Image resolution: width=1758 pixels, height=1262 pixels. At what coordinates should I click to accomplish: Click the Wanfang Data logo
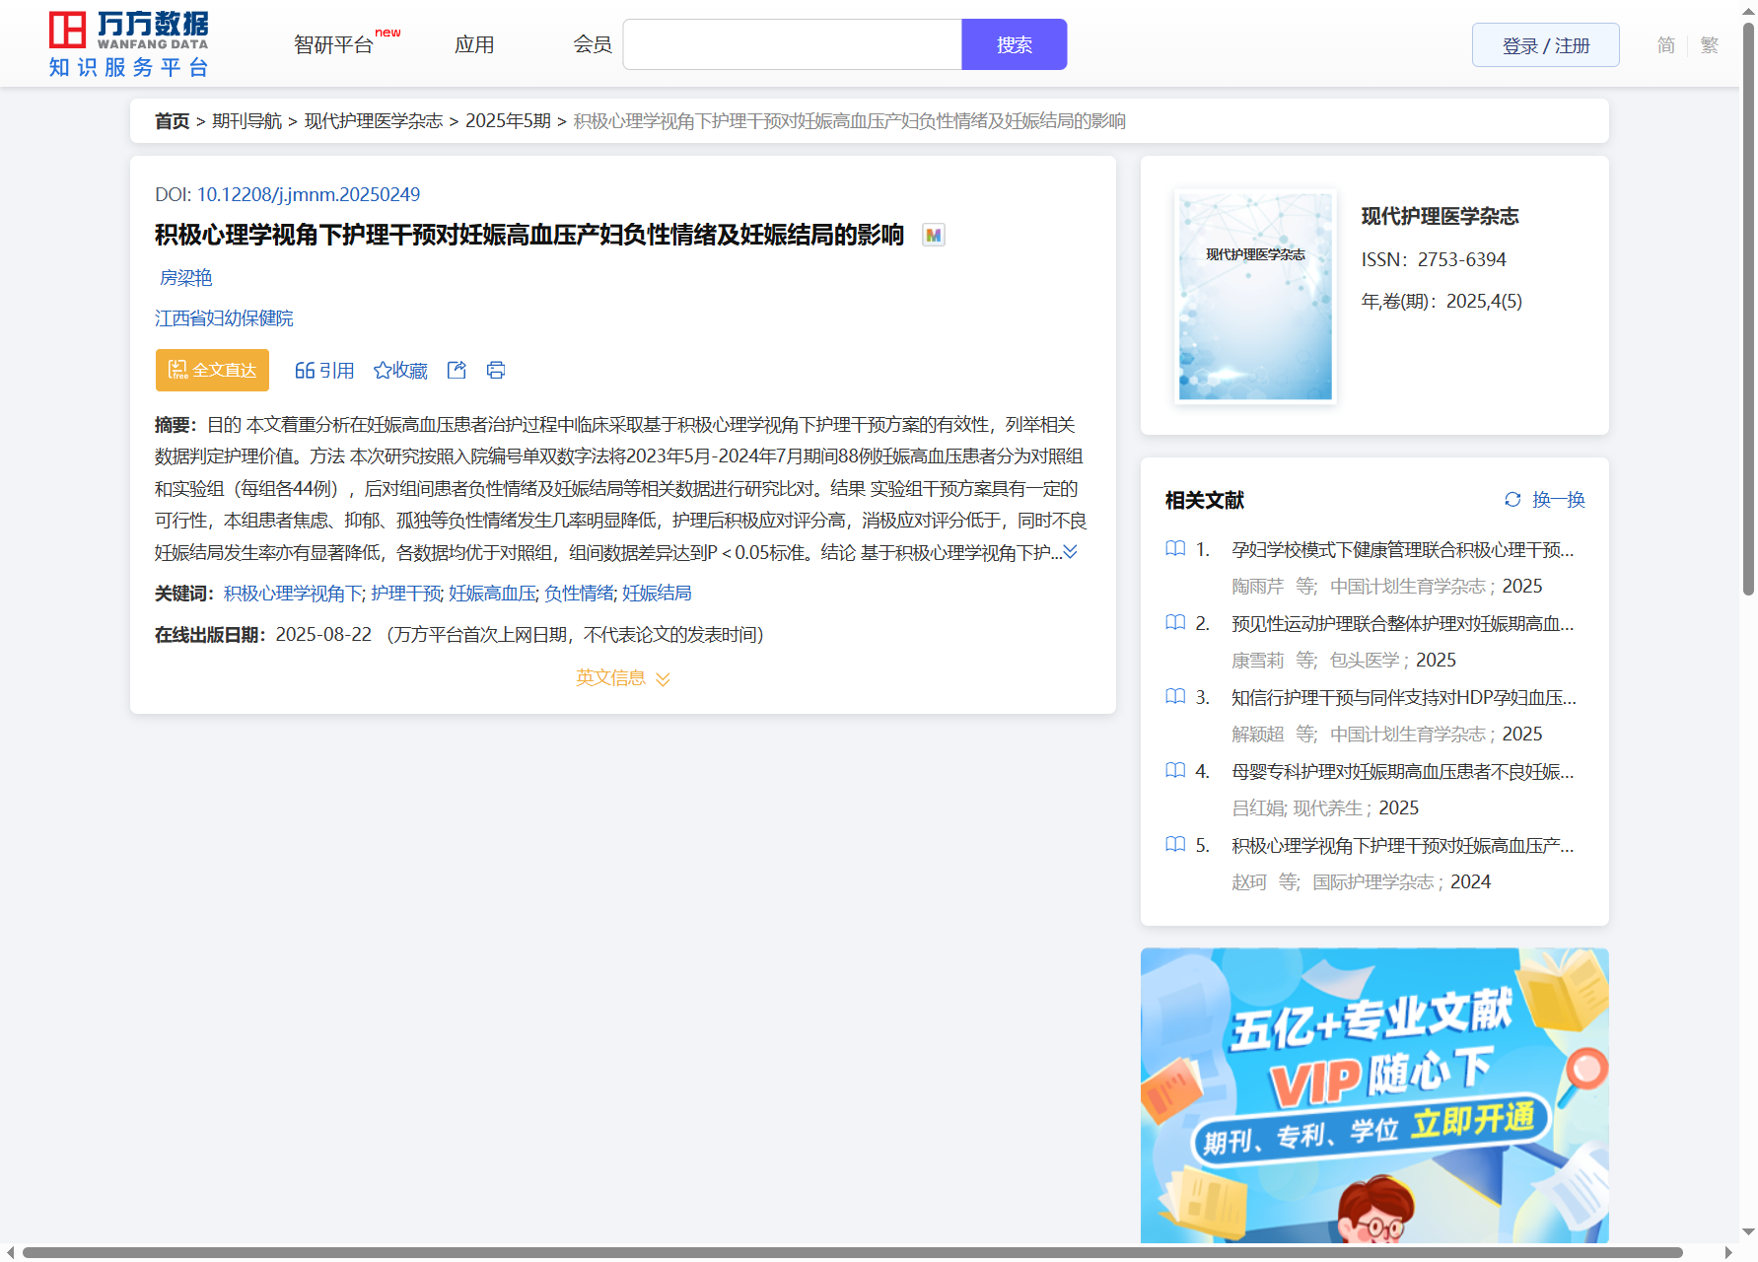128,44
